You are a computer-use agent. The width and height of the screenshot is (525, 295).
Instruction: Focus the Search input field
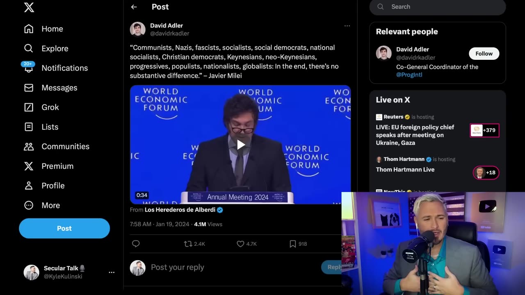click(443, 7)
